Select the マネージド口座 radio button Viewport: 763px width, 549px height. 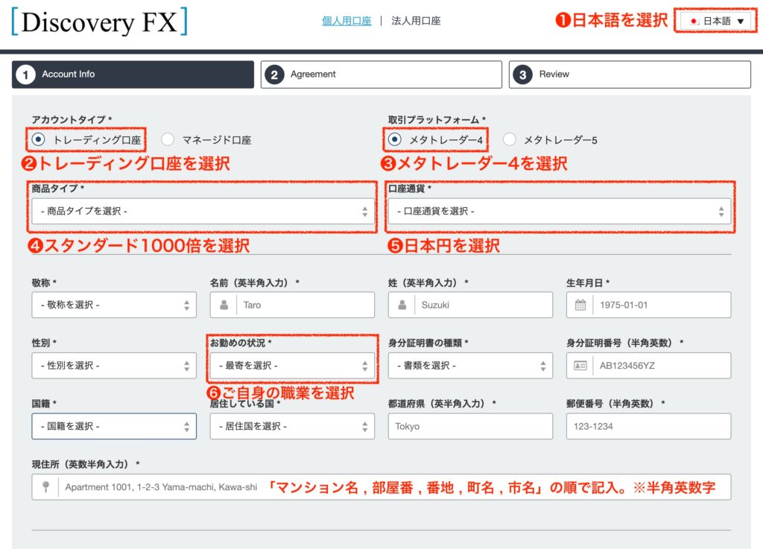[x=168, y=139]
